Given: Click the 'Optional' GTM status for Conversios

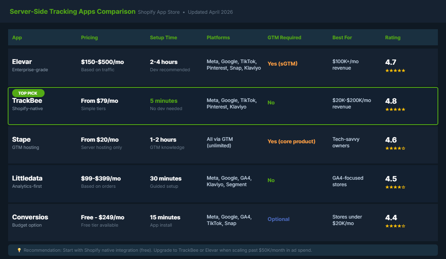Looking at the screenshot, I should point(279,219).
